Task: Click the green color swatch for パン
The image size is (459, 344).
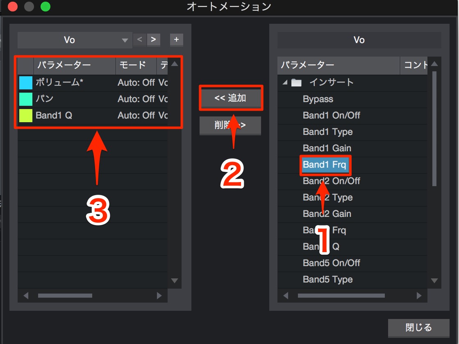Action: pos(26,99)
